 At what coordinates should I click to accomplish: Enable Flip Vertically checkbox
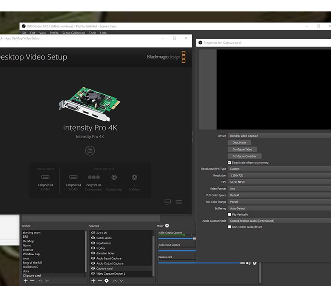point(229,214)
